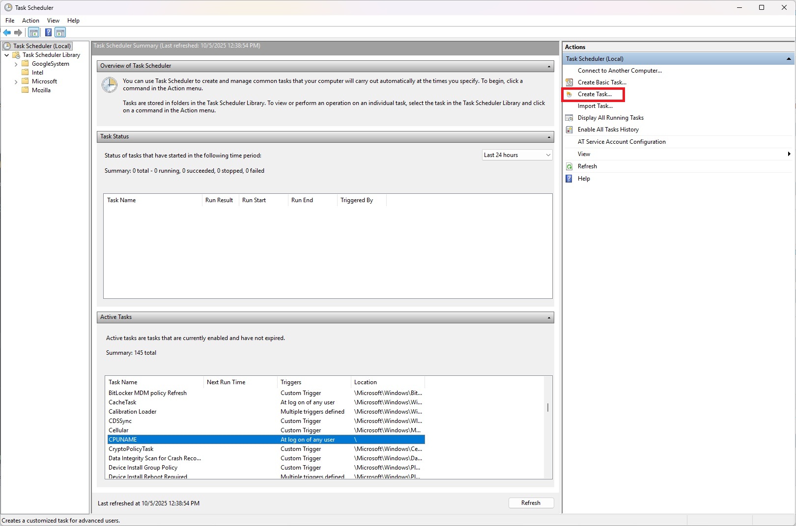The image size is (796, 526).
Task: Click the Run Result column header
Action: click(221, 200)
